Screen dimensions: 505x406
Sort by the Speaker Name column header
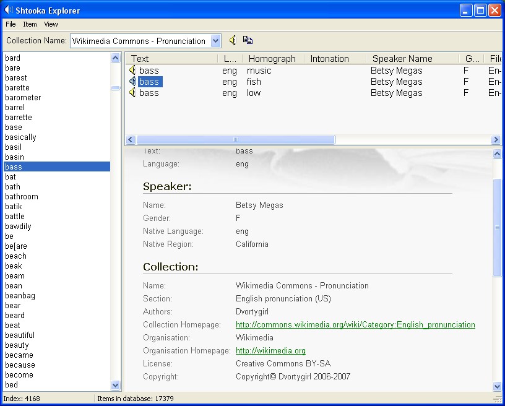413,59
